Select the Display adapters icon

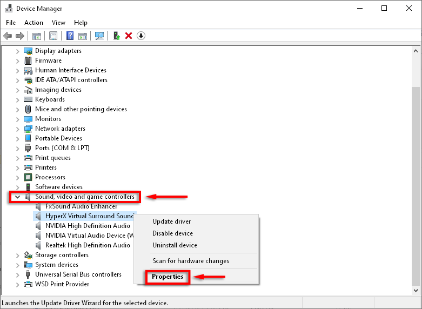[28, 51]
